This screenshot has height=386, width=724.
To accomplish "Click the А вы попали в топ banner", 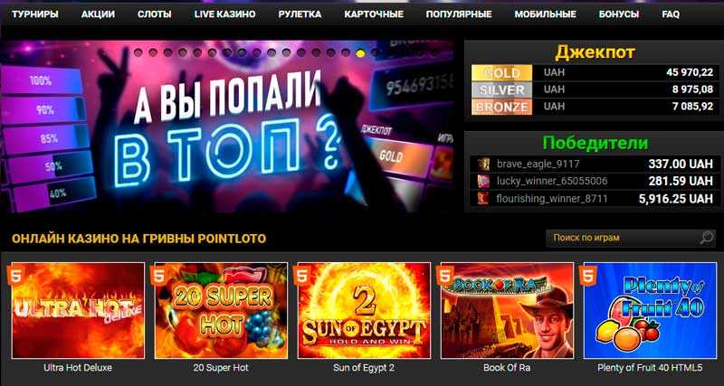I will (x=227, y=127).
